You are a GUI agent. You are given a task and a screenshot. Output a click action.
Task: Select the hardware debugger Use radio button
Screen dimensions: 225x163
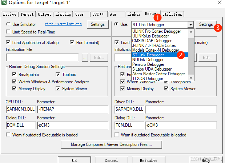point(116,24)
